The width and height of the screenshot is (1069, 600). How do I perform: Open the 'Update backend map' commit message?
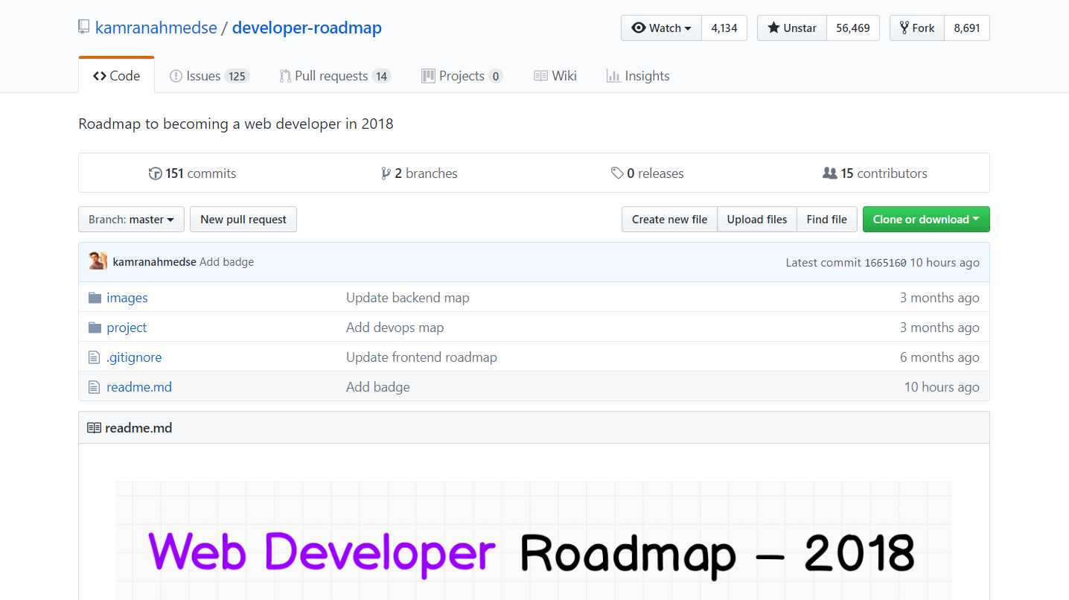408,298
